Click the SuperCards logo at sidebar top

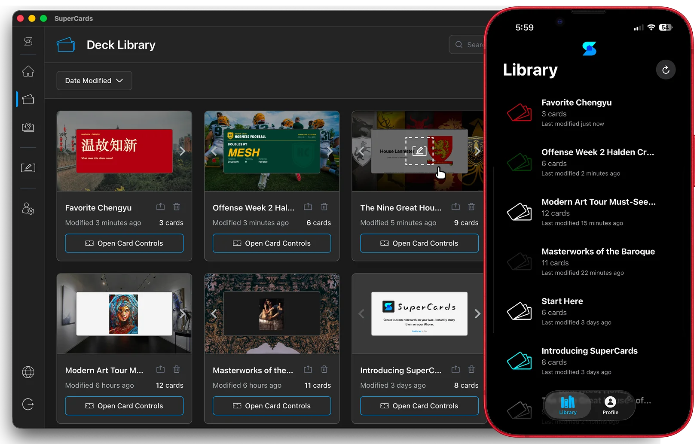coord(28,41)
